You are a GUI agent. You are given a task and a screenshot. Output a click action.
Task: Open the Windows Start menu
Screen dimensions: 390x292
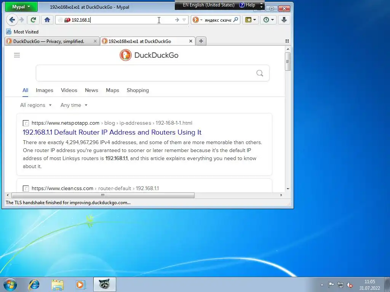(10, 284)
